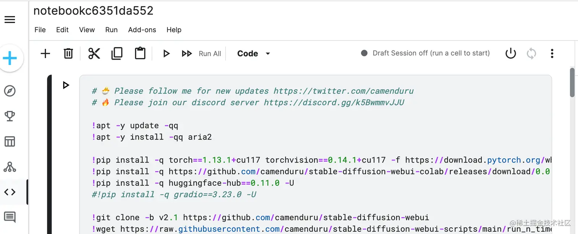Click the pip install stable-diffusion-webui-colab releases line
The height and width of the screenshot is (234, 578).
click(321, 171)
